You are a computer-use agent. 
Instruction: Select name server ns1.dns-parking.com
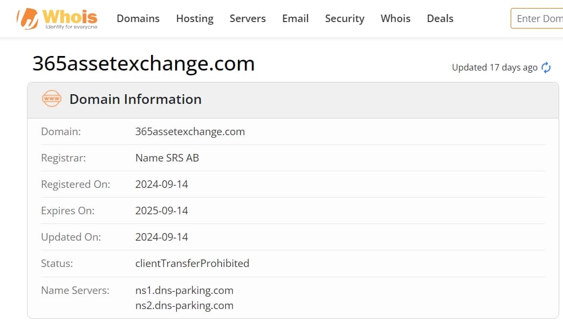click(184, 290)
